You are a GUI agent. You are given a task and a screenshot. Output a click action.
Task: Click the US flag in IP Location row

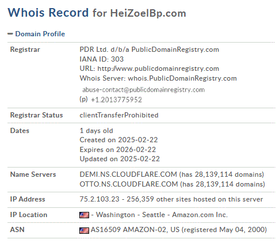pyautogui.click(x=84, y=215)
